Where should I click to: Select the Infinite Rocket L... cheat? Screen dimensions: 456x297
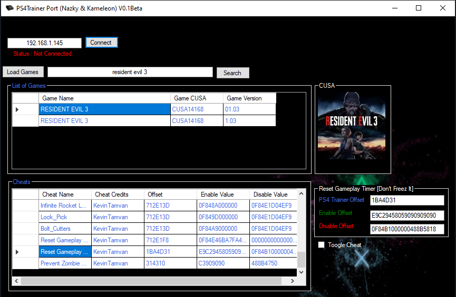(x=65, y=206)
